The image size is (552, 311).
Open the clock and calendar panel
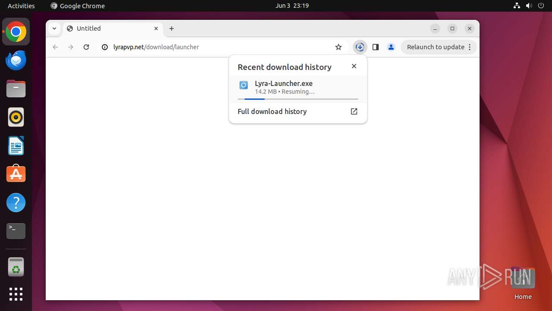tap(292, 6)
